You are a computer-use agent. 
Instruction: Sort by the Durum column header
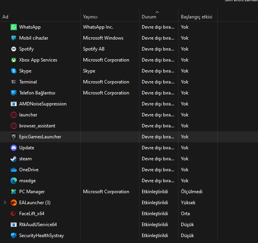click(149, 17)
